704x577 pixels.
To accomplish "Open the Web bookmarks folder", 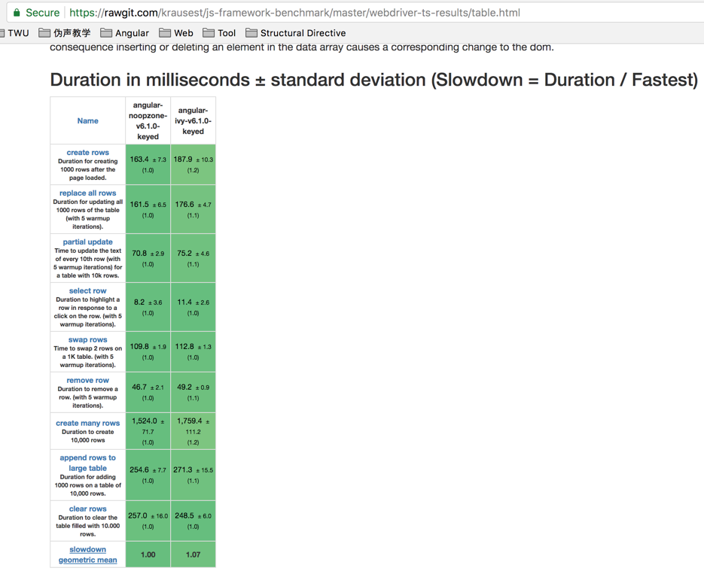I will (x=179, y=32).
